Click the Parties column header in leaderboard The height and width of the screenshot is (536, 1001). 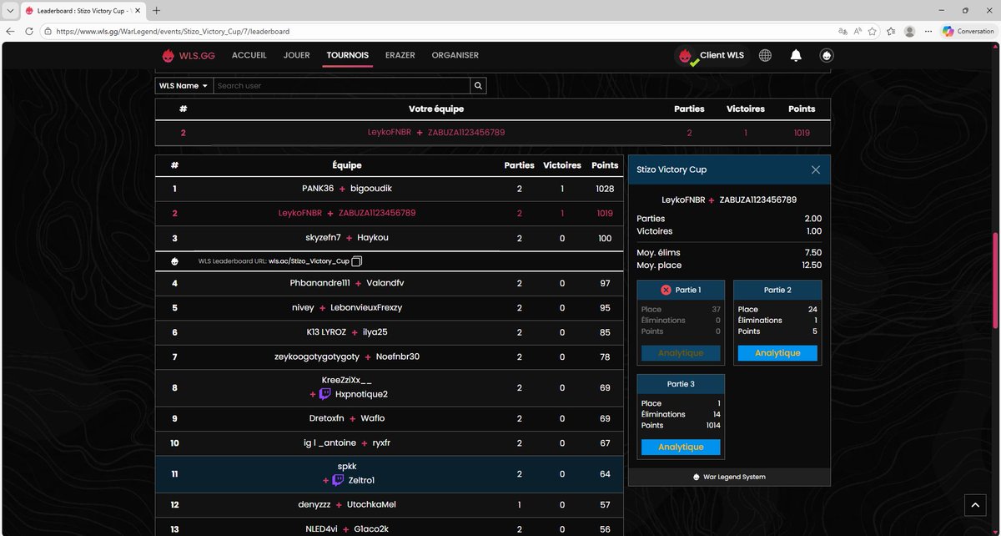519,165
